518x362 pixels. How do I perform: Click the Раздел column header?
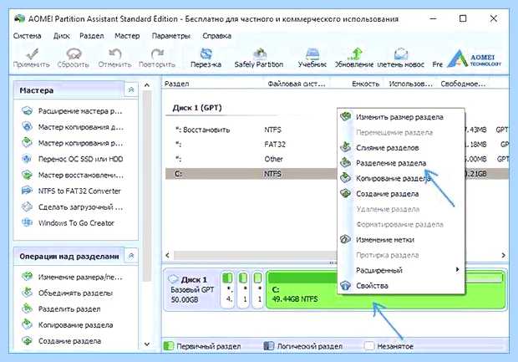coord(177,84)
